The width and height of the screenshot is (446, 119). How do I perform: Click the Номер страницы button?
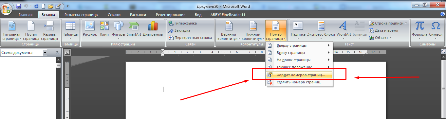(x=276, y=30)
